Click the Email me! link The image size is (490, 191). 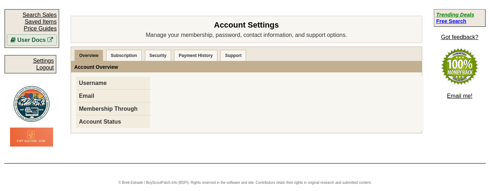click(x=460, y=96)
